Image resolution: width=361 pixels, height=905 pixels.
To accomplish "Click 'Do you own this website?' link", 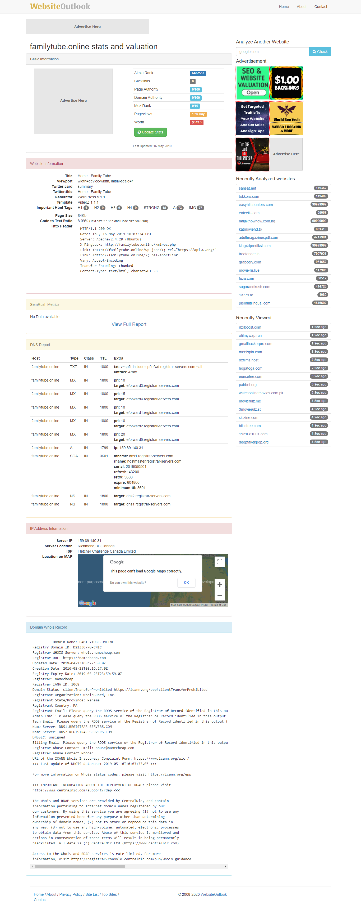I will click(x=128, y=583).
